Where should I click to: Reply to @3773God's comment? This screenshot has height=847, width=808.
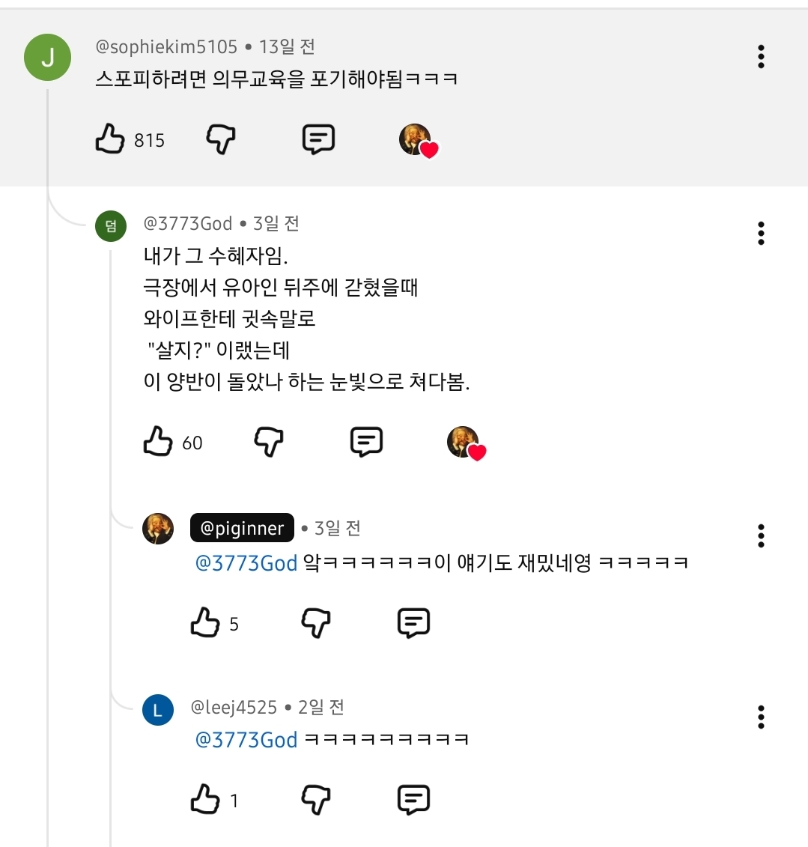tap(366, 442)
